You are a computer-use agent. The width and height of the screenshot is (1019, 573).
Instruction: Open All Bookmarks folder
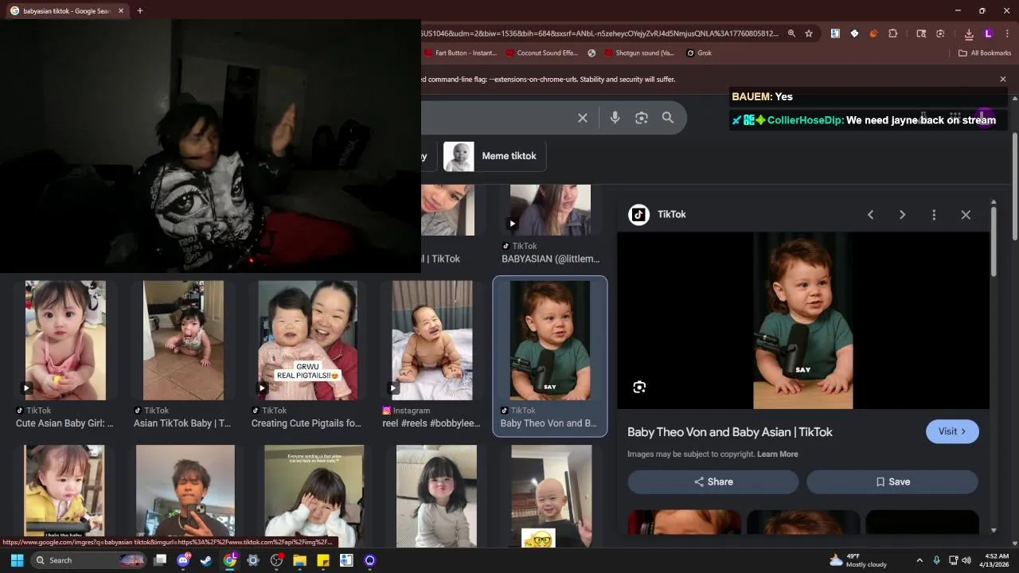[985, 53]
